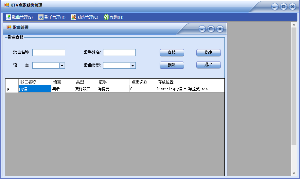Click the 歌曲管理 menu icon
The width and height of the screenshot is (300, 179).
coord(9,17)
